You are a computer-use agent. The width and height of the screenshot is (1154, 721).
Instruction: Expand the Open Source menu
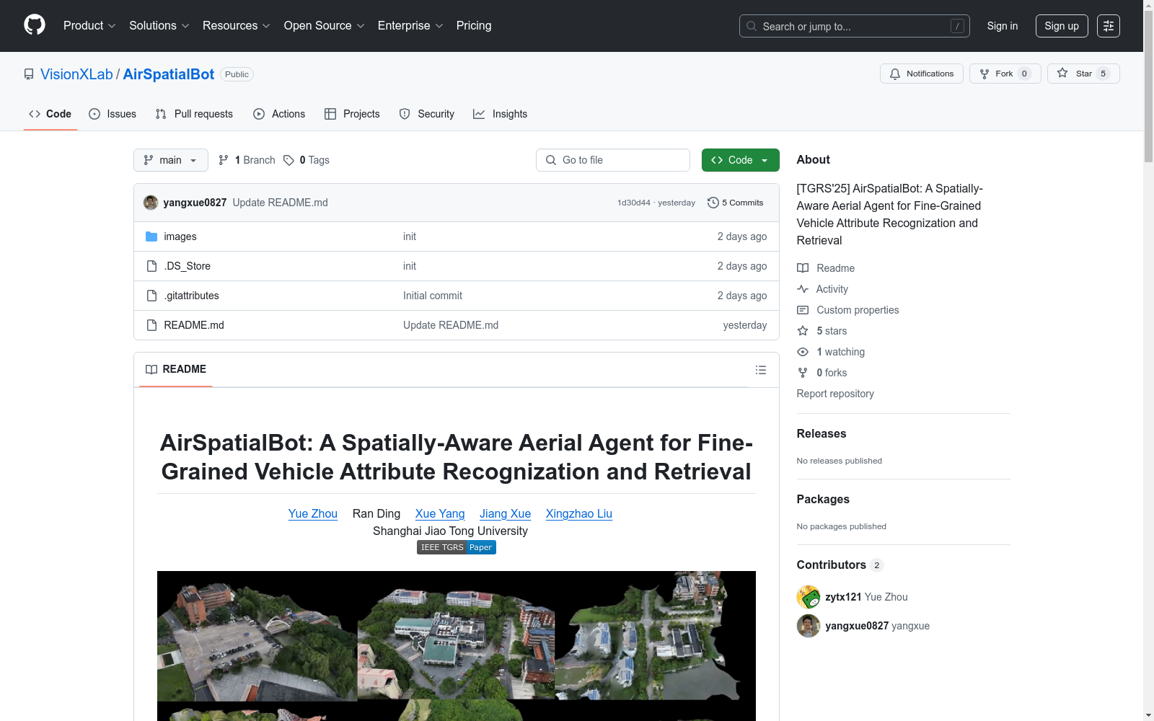(325, 26)
